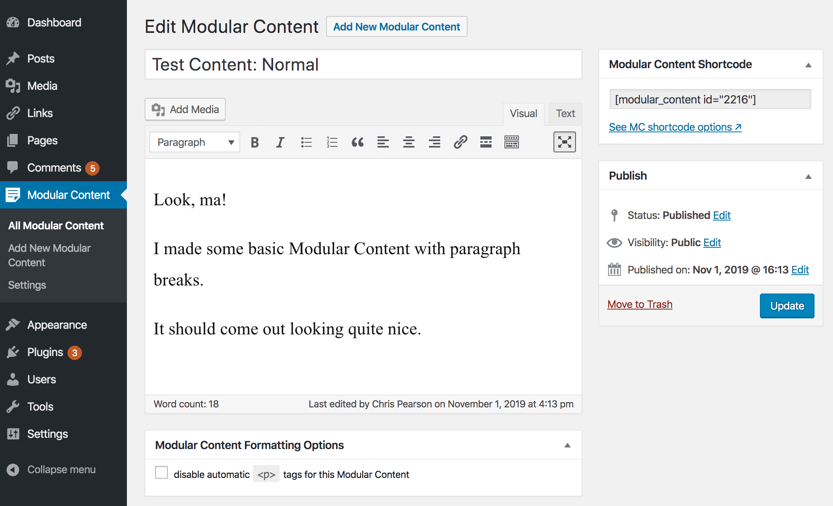Click the Update button

pos(787,306)
